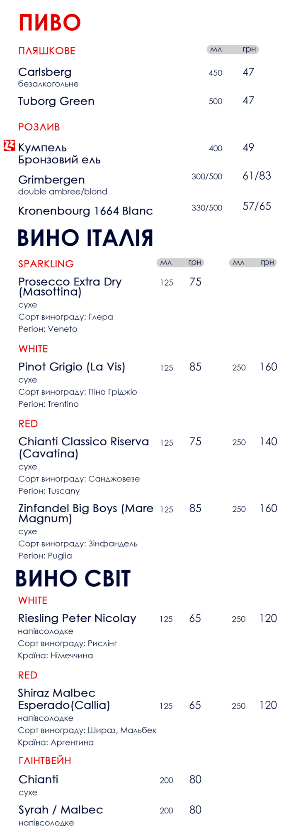
Task: Tap Kronenbourg 1664 Blanc item
Action: [85, 211]
